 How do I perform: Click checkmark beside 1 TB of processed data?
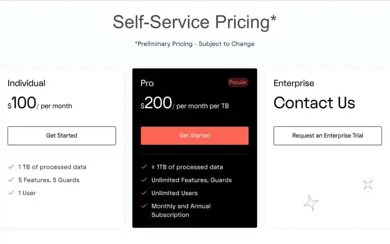tap(11, 167)
